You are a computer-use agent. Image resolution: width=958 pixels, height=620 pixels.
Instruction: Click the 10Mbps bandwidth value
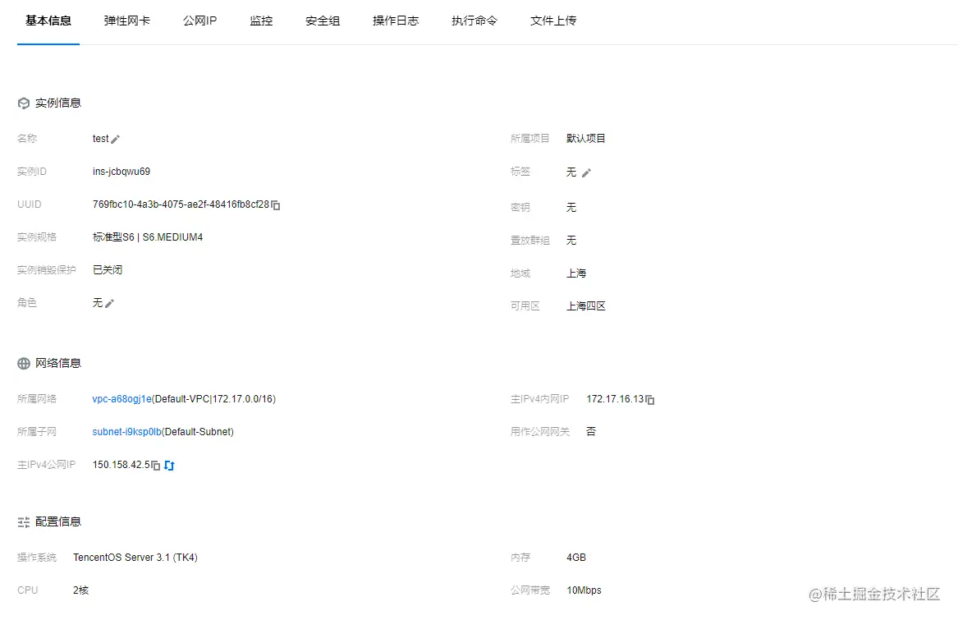584,590
